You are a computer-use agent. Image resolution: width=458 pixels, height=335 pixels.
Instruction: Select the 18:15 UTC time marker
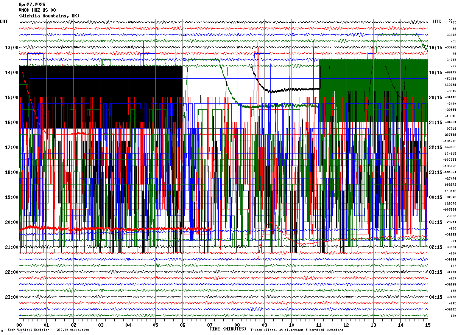(435, 48)
